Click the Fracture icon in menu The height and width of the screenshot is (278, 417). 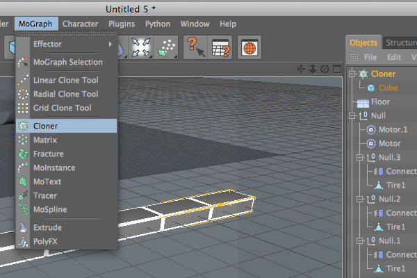[x=23, y=154]
